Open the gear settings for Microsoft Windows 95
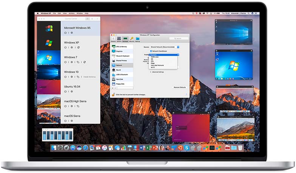This screenshot has height=173, width=296. click(x=72, y=33)
